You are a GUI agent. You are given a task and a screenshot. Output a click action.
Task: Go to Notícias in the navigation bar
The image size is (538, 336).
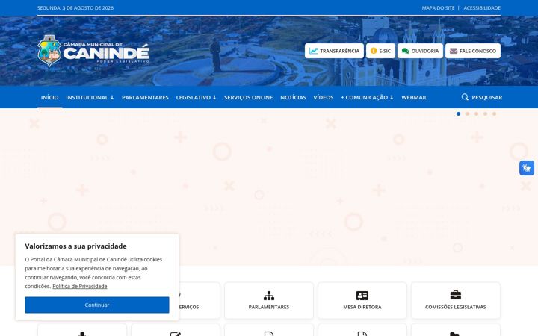pos(293,97)
